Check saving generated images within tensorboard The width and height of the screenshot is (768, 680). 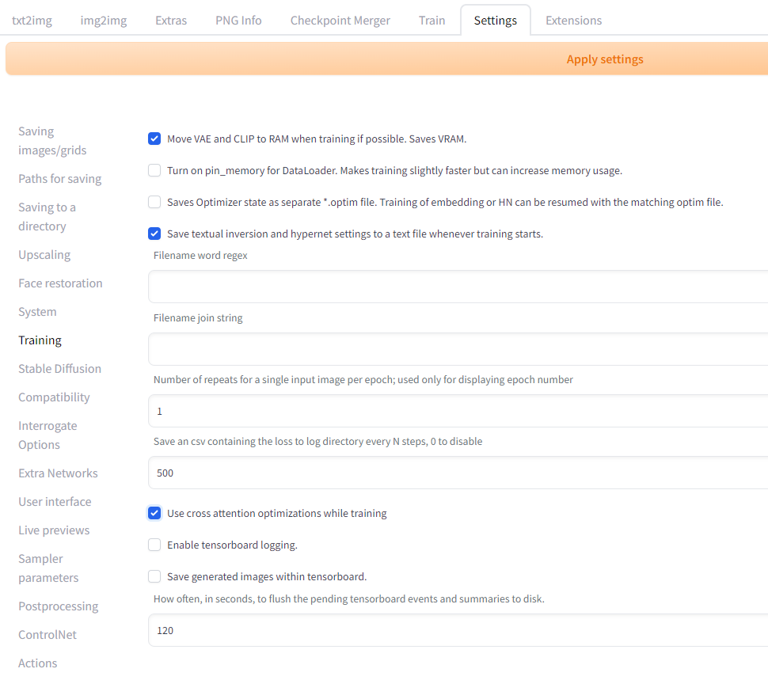point(154,576)
